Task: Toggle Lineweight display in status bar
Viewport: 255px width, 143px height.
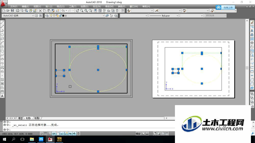Action: coord(74,134)
